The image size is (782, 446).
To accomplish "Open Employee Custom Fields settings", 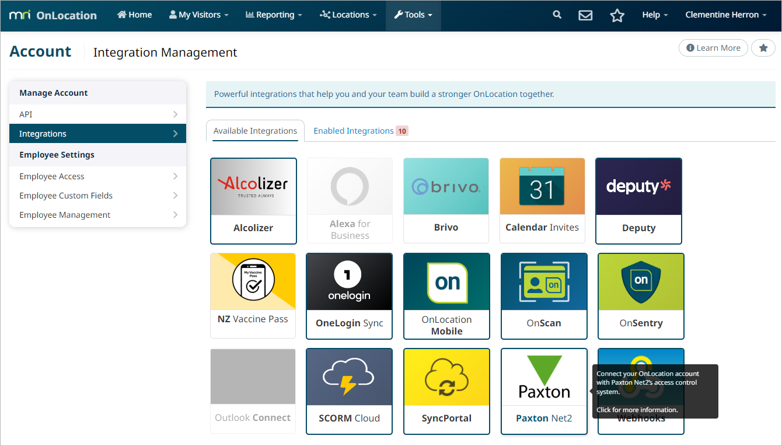I will (x=97, y=196).
